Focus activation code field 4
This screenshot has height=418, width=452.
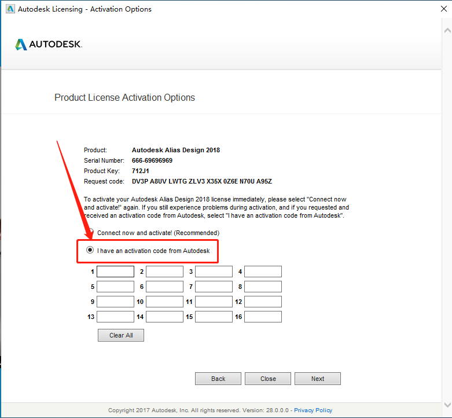click(x=263, y=272)
